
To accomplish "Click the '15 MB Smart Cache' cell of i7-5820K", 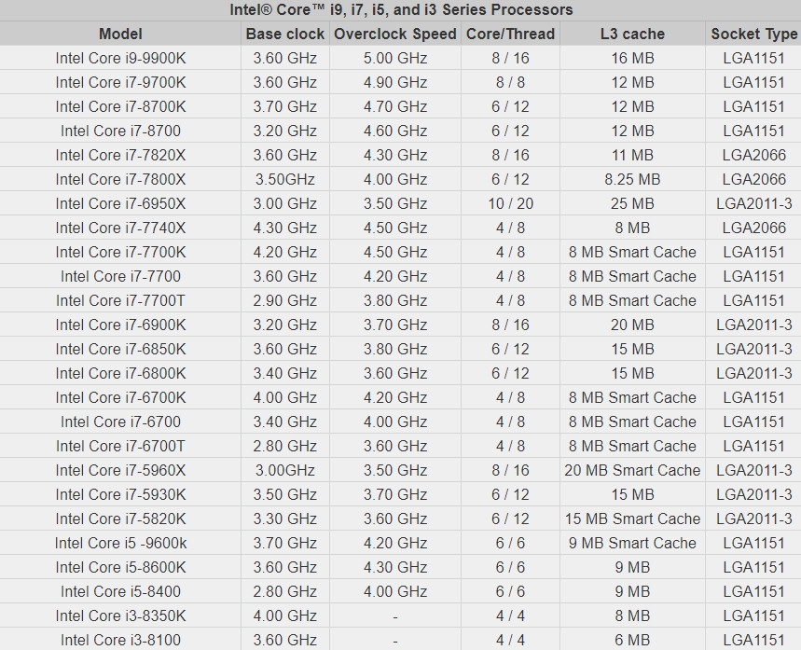I will (x=632, y=519).
